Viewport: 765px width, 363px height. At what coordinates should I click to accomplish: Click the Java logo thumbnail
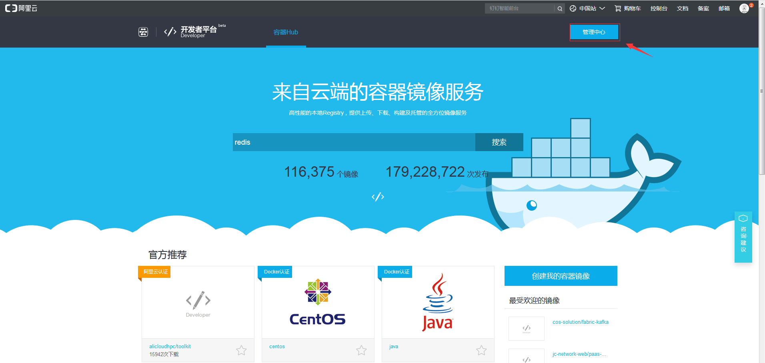438,302
